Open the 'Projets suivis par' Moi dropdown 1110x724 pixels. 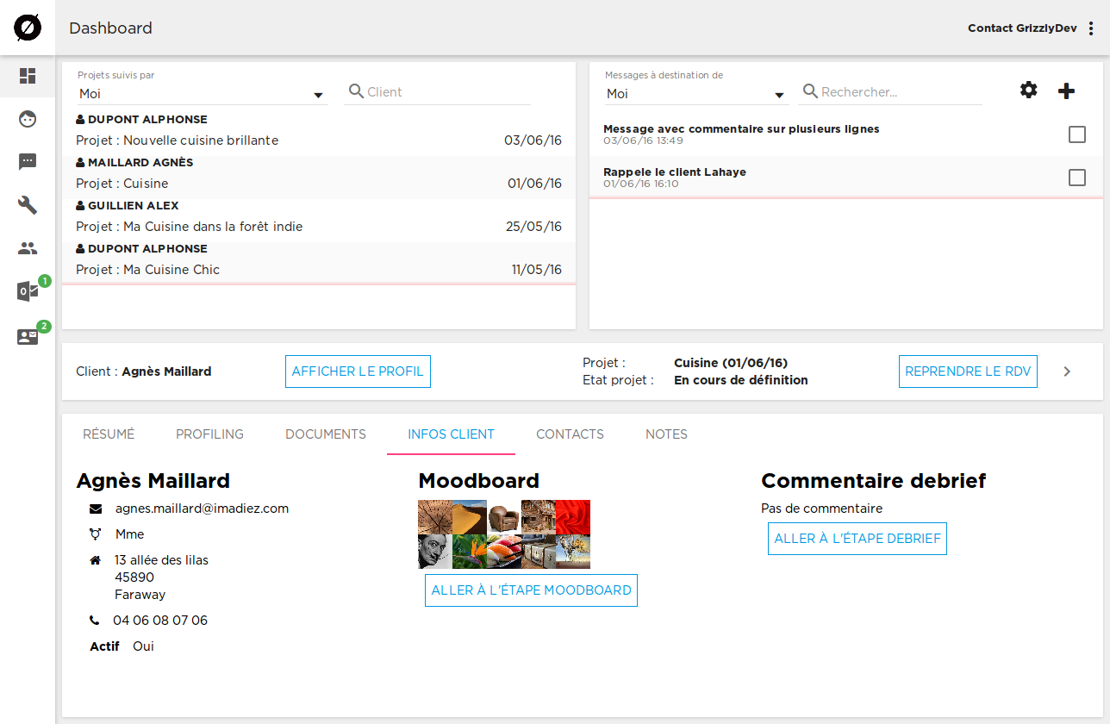203,94
